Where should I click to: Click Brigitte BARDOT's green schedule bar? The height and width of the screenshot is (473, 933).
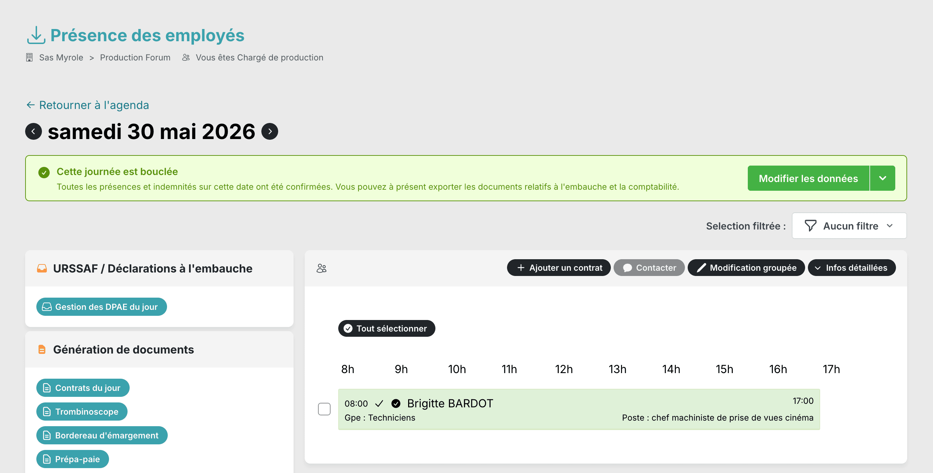pos(579,410)
